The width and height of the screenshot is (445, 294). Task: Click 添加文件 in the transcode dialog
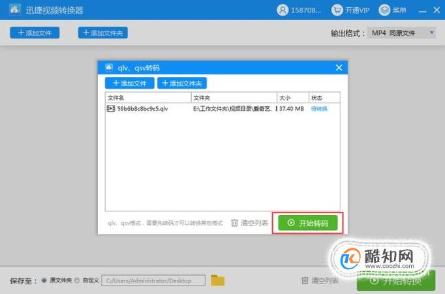tap(130, 83)
